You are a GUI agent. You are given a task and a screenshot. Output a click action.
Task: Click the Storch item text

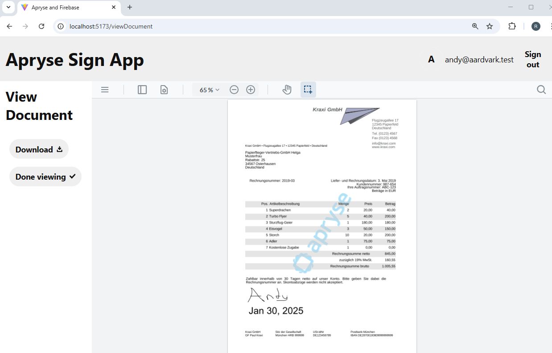pyautogui.click(x=274, y=235)
